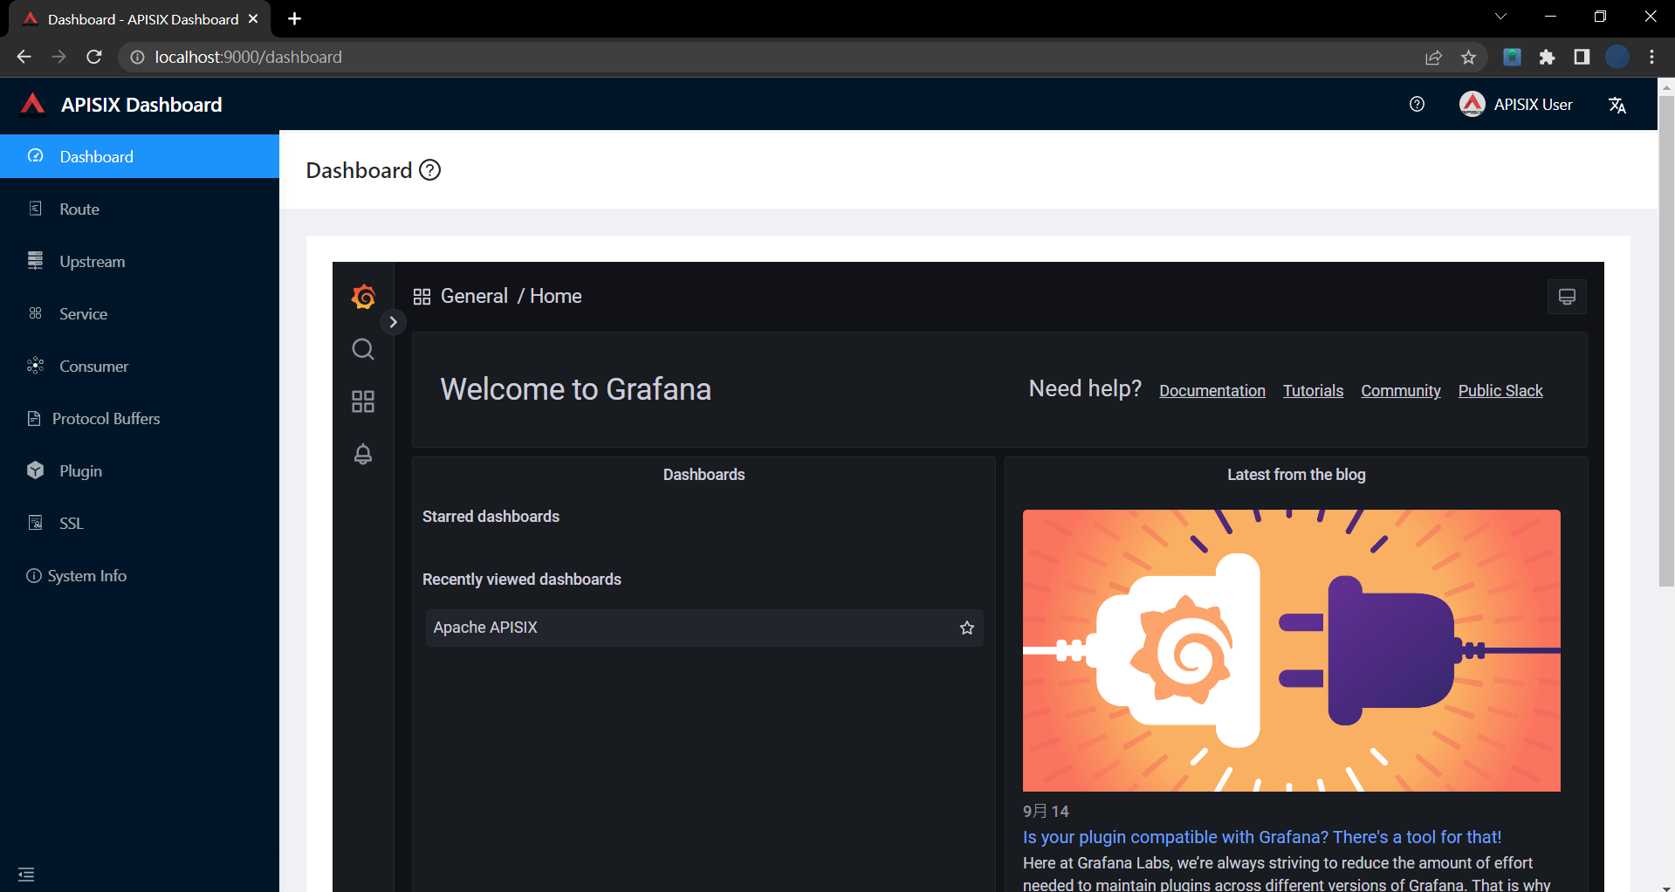Open the SSL menu item

click(x=140, y=523)
